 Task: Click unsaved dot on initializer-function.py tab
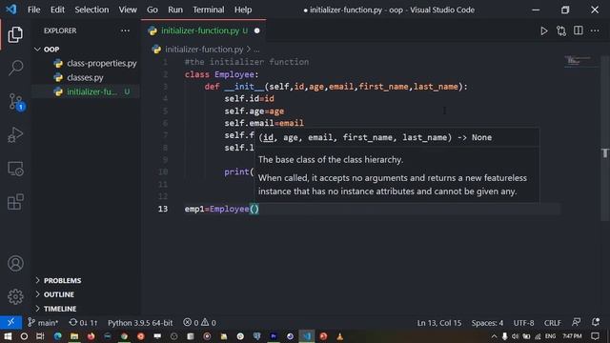click(x=256, y=30)
